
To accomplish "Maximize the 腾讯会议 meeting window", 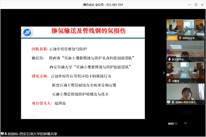I will point(196,5).
